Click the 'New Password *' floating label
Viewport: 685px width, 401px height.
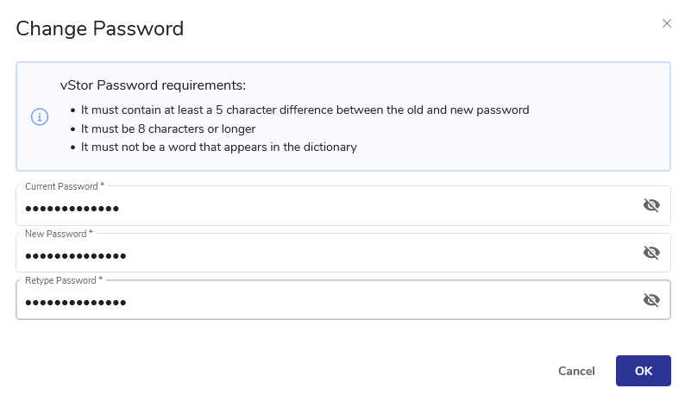point(59,234)
